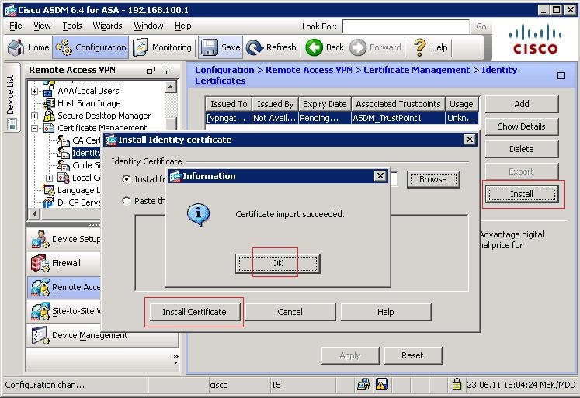580x398 pixels.
Task: Open the Configuration view
Action: pos(91,47)
